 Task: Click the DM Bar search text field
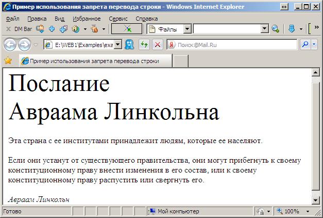[227, 29]
